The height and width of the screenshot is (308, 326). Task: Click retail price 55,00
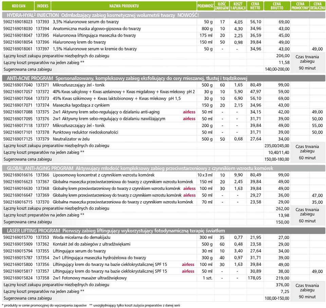tap(317, 126)
